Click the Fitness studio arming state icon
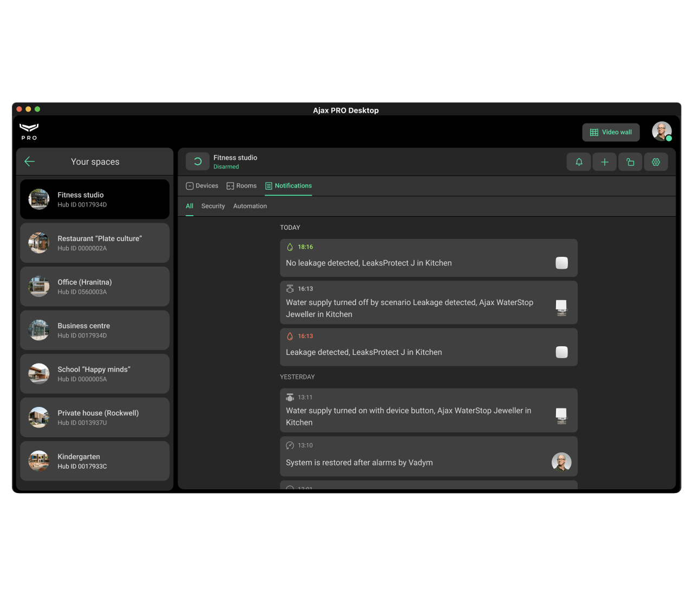693x596 pixels. point(198,161)
